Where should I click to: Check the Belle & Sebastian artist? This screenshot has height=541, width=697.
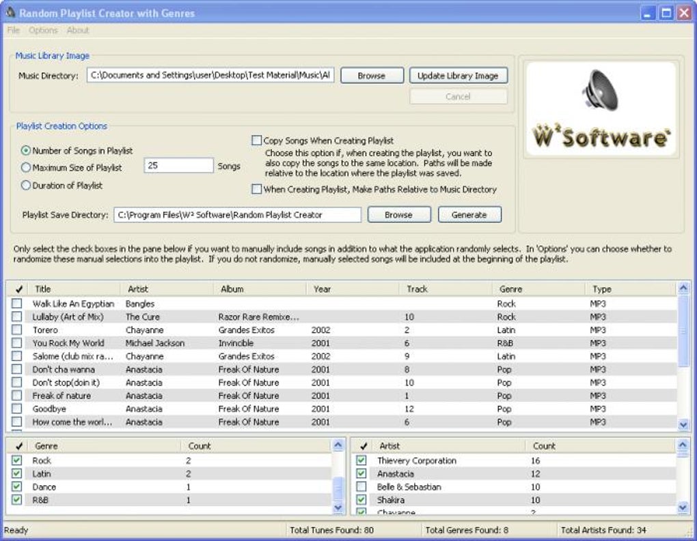pos(361,487)
